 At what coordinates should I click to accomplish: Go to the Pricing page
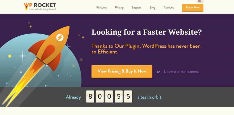coord(119,8)
